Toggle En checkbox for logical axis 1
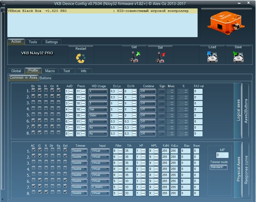This screenshot has height=202, width=256. [x=33, y=90]
